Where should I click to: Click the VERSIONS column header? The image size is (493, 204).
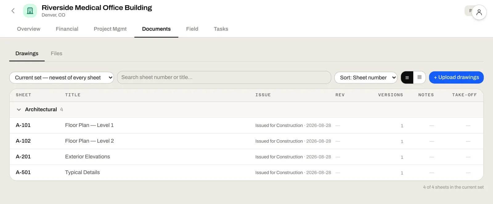[x=390, y=95]
